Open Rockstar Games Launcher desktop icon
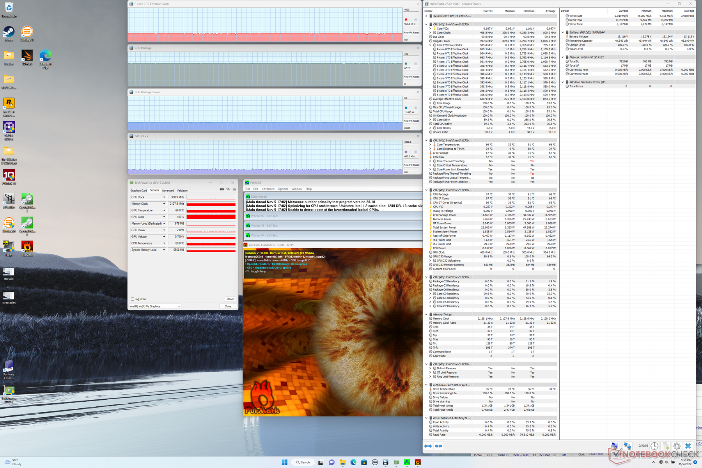Image resolution: width=702 pixels, height=468 pixels. pos(9,107)
